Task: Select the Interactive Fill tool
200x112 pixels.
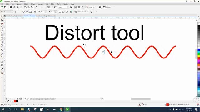Action: pyautogui.click(x=2, y=73)
